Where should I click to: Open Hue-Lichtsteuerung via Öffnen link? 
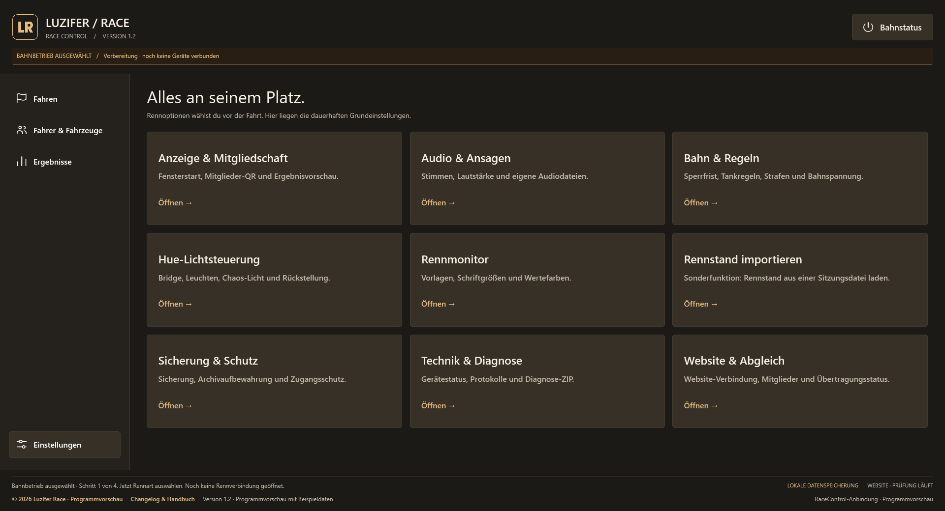(175, 304)
